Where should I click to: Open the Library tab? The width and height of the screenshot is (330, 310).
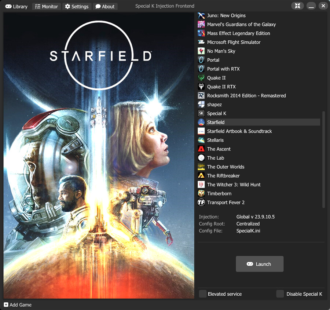pos(16,7)
